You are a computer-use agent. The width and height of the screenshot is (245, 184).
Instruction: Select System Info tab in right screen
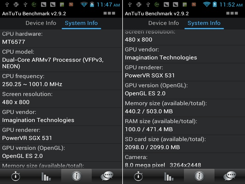coord(204,23)
